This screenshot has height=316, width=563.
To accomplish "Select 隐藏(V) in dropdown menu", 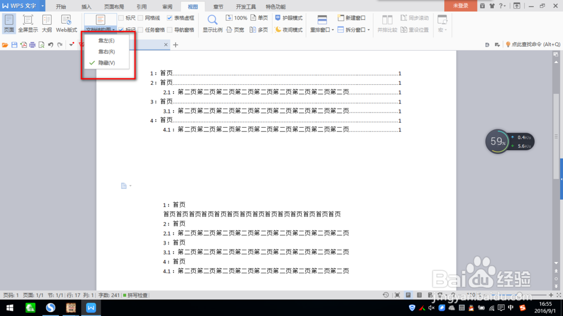I will 106,63.
